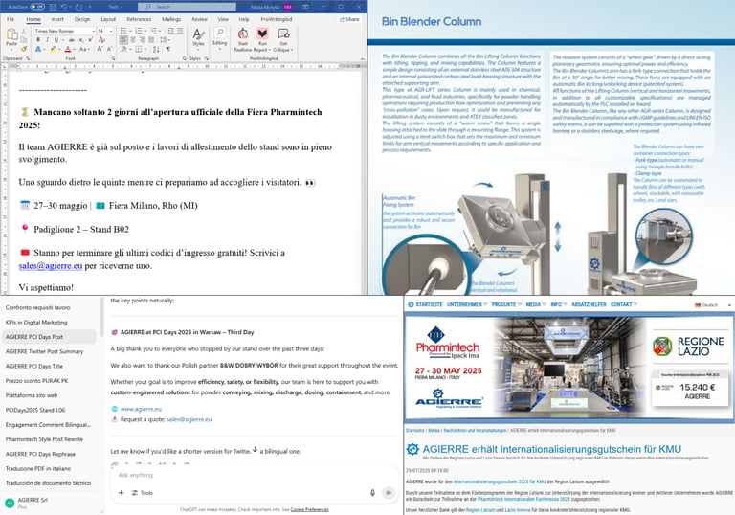The image size is (735, 515).
Task: Click the Justify alignment icon
Action: click(x=151, y=40)
